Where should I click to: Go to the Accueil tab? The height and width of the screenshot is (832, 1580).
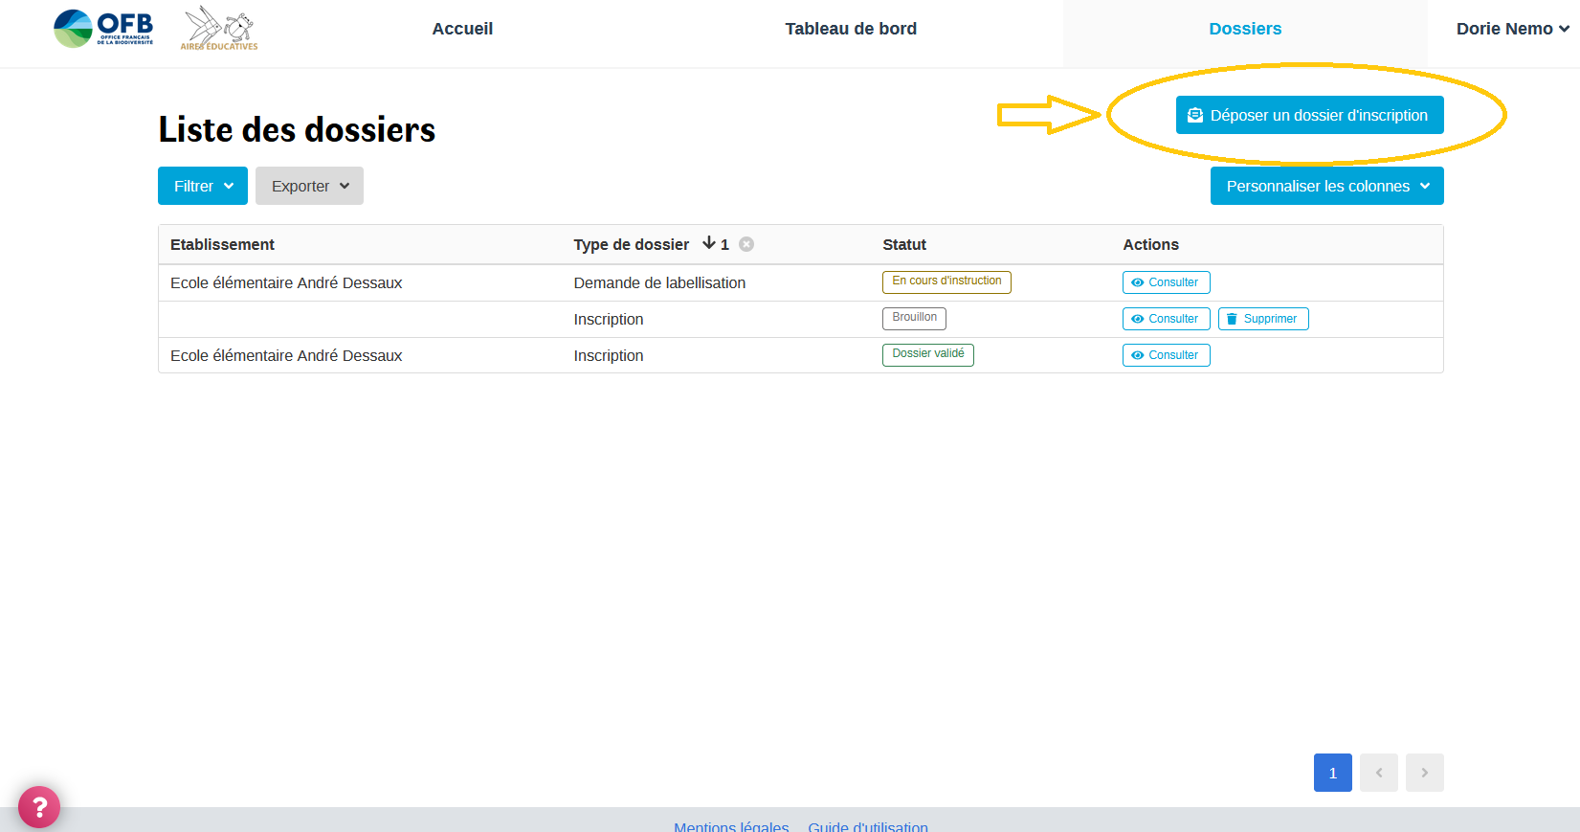(462, 29)
